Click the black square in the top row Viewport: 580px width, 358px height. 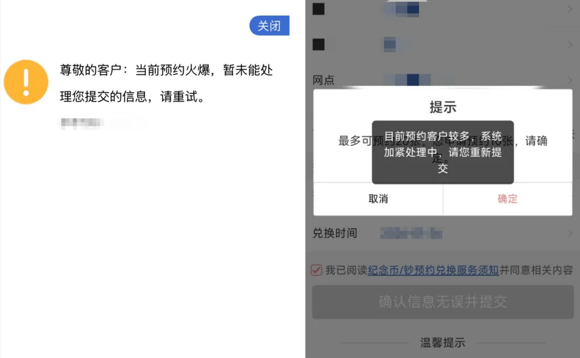[x=318, y=9]
